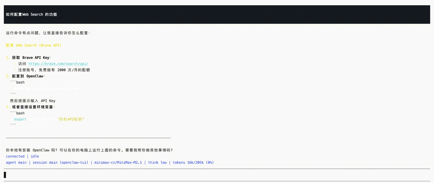Click the 'connected' status indicator
The width and height of the screenshot is (434, 183).
(x=15, y=156)
